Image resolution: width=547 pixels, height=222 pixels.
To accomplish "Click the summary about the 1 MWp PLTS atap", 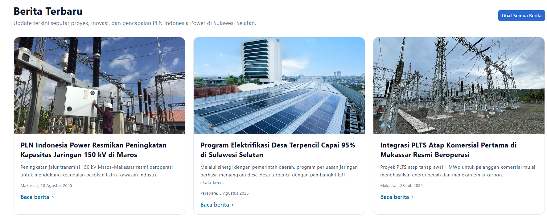I will point(458,171).
